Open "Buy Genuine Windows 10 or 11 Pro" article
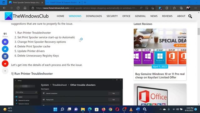Screen dimensions: 200x113 click(x=160, y=76)
